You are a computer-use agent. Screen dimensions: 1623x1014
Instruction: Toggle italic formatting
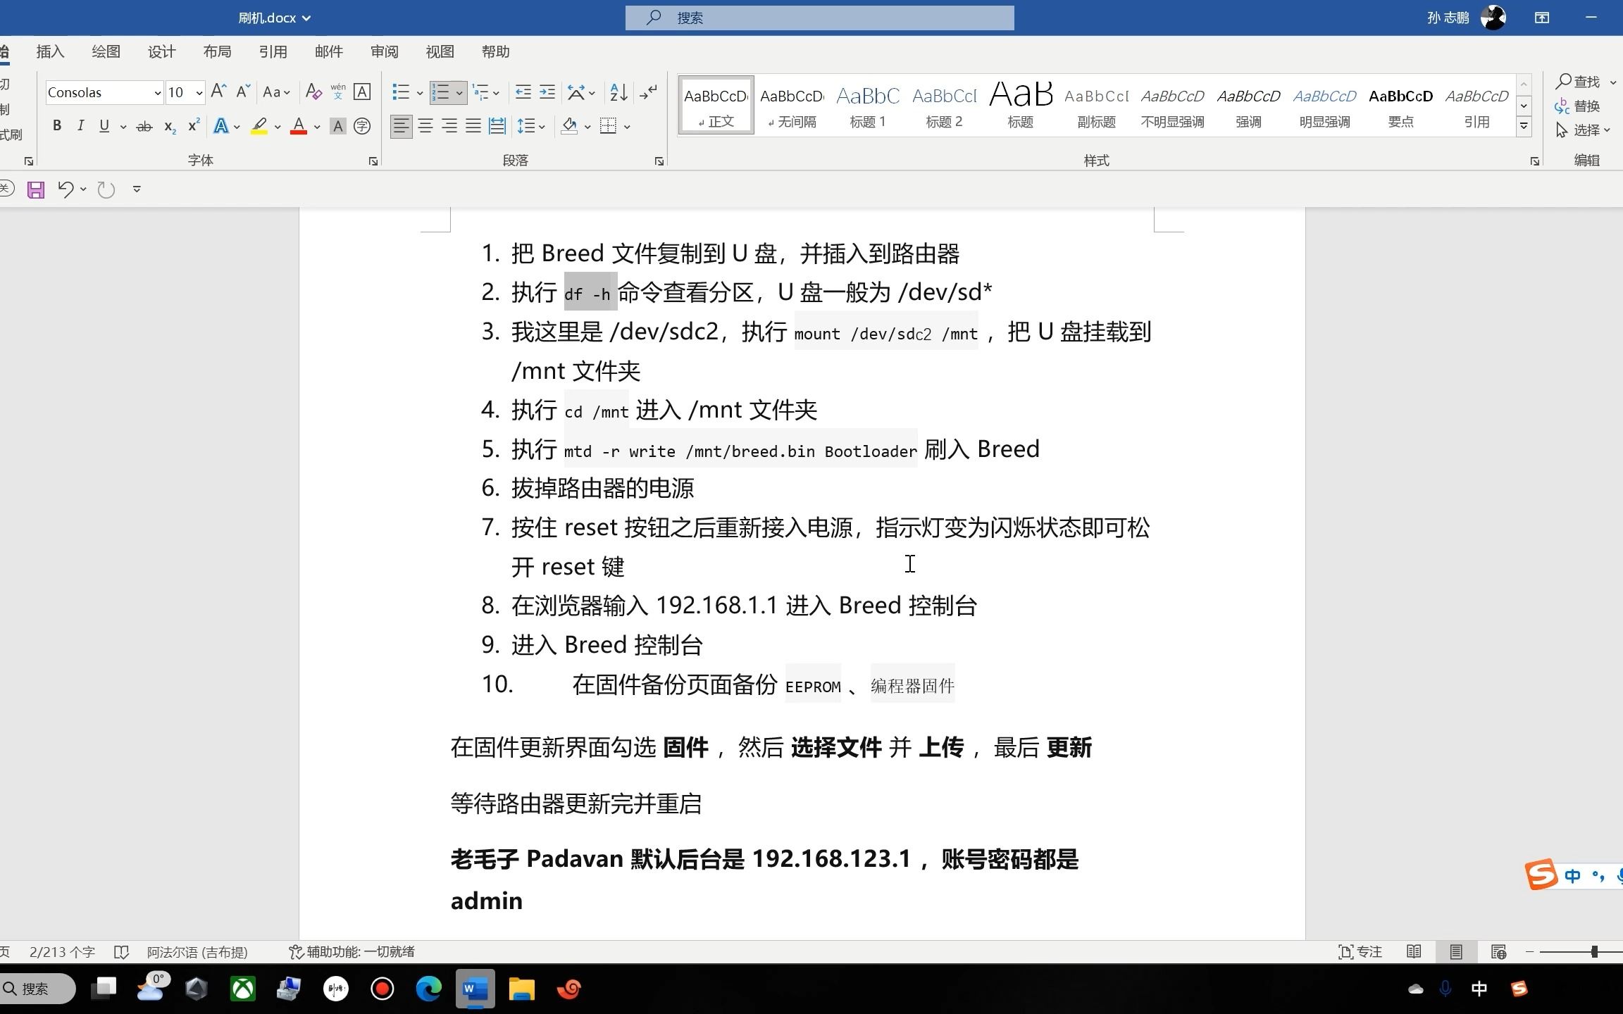click(x=80, y=126)
